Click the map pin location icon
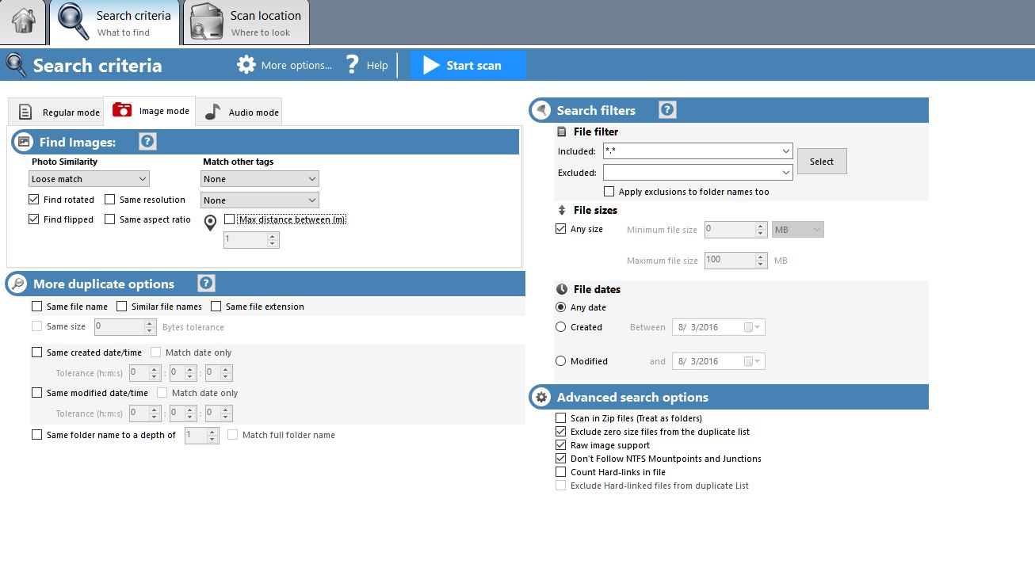1035x583 pixels. pyautogui.click(x=210, y=223)
